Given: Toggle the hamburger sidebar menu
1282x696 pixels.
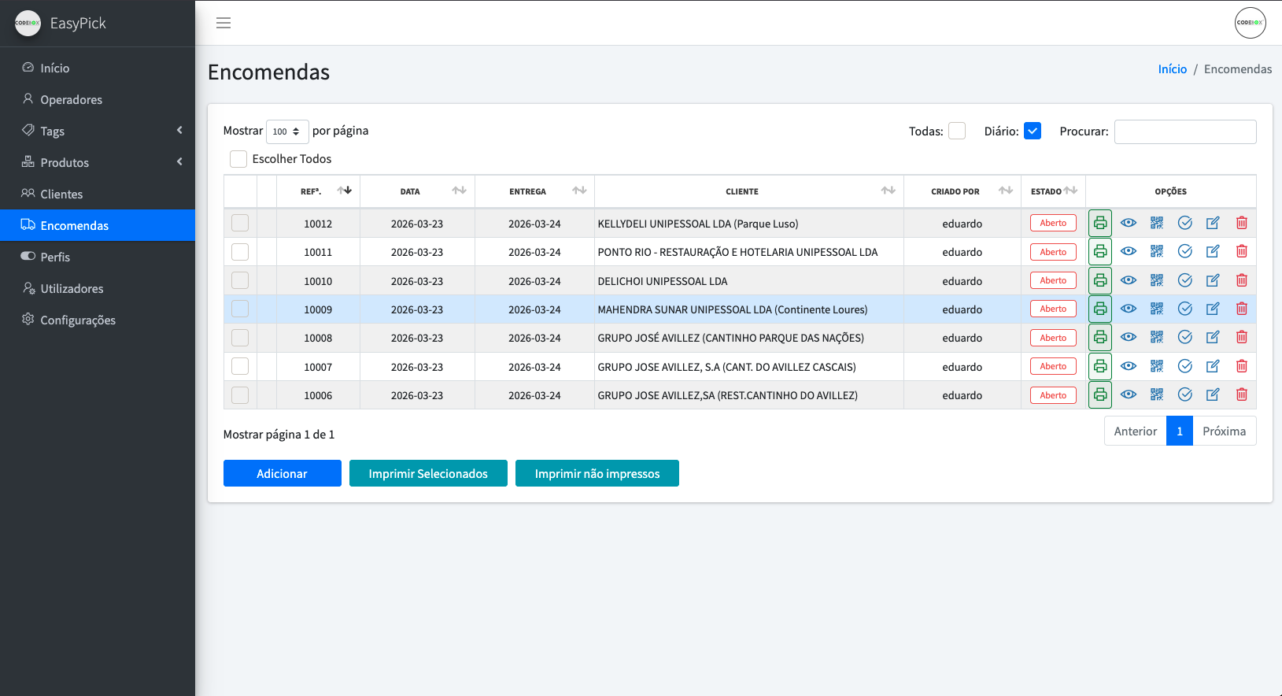Looking at the screenshot, I should click(x=224, y=23).
